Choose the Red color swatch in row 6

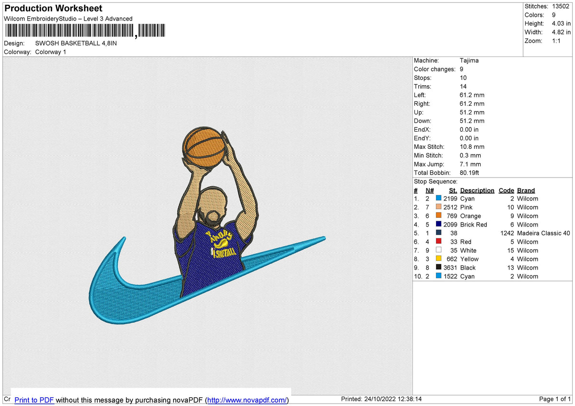point(438,242)
